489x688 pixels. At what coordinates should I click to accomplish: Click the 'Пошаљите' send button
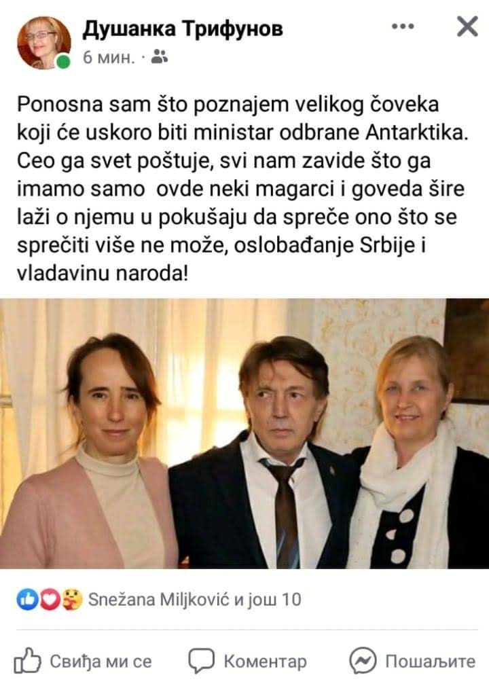413,661
